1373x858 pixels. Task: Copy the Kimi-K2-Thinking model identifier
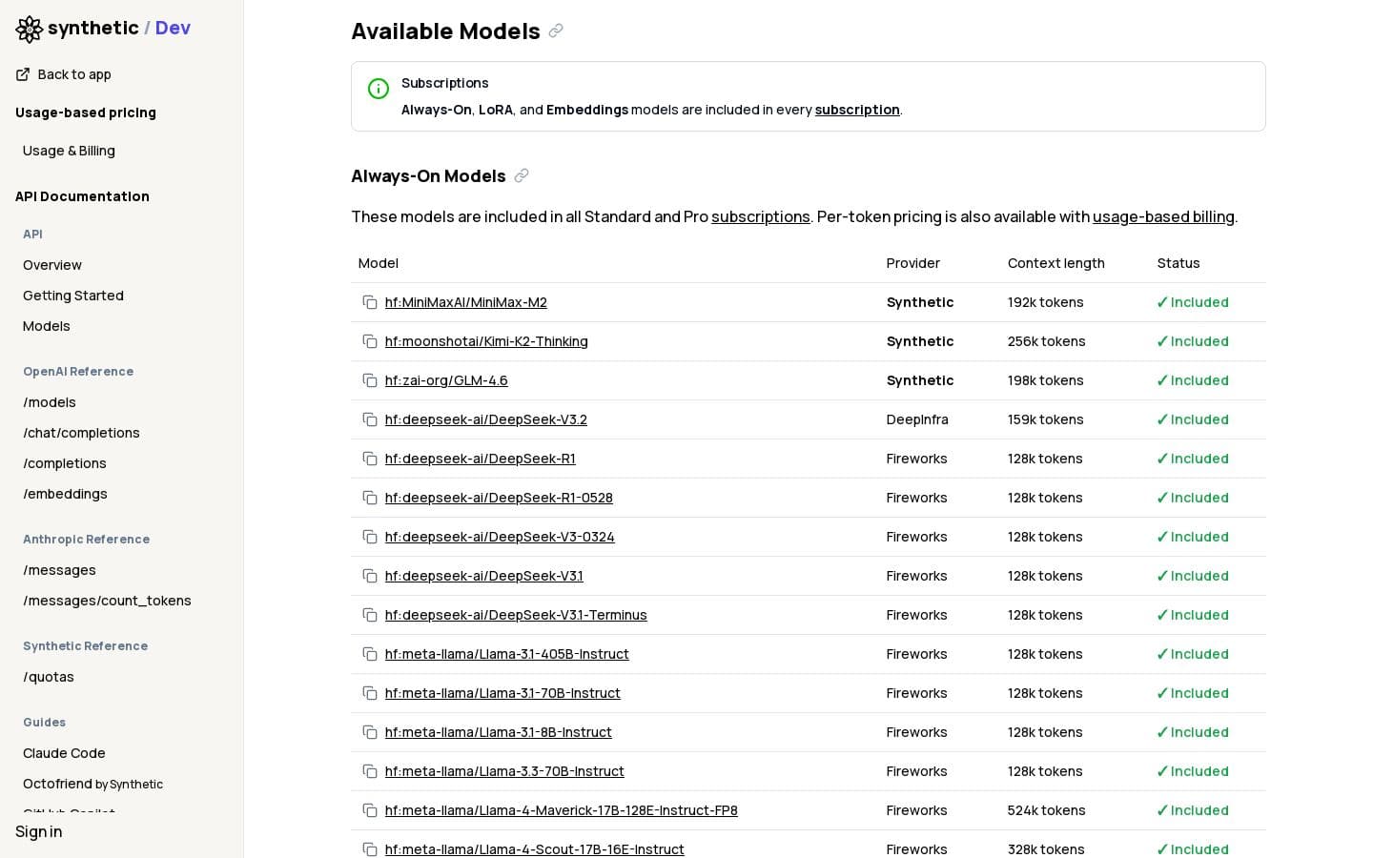coord(370,341)
